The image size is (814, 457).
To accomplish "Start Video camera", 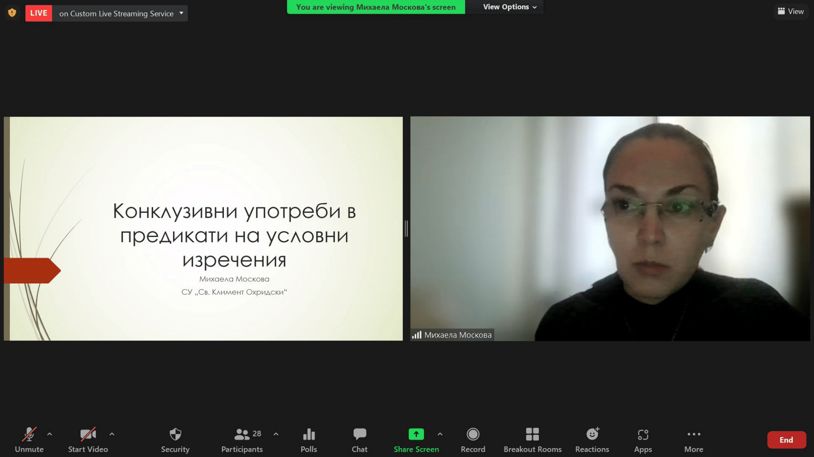I will [x=88, y=435].
